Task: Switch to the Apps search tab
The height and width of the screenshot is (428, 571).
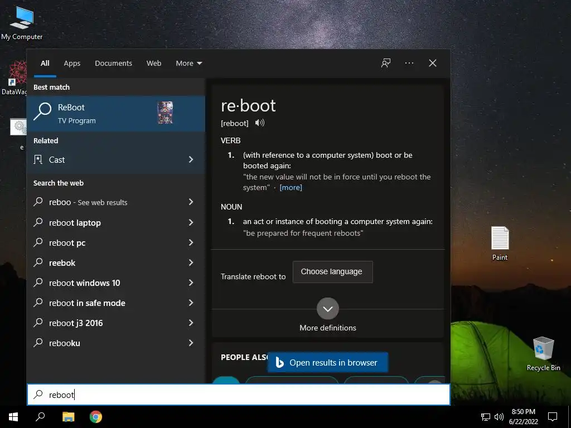Action: point(72,64)
